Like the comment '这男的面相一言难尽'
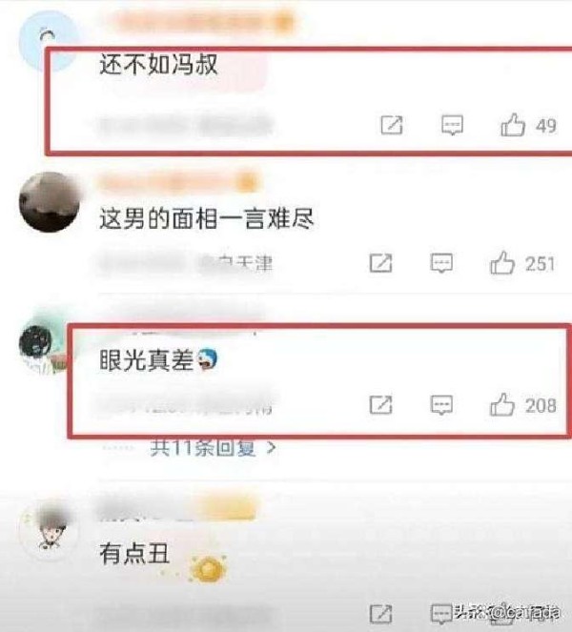Viewport: 572px width, 632px height. (501, 263)
